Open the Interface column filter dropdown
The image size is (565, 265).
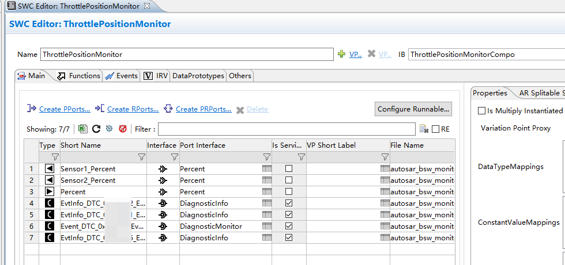174,157
